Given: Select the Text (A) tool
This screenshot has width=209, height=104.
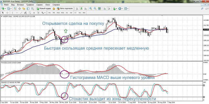Looking at the screenshot, I should [34, 13].
